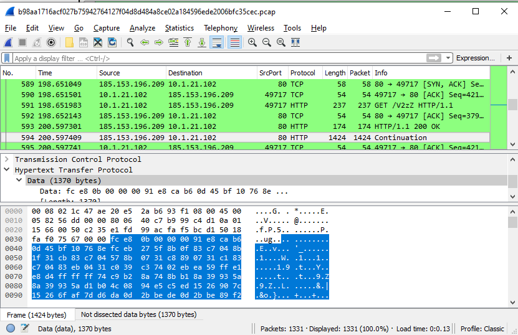The image size is (518, 335).
Task: Open the Wireless menu
Action: (x=261, y=28)
